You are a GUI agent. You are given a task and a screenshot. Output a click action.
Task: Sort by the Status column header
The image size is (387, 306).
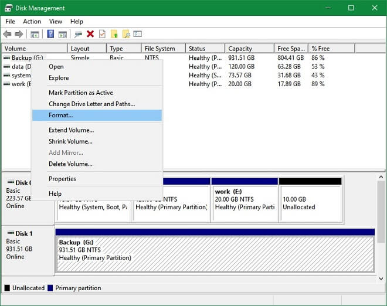(x=205, y=49)
